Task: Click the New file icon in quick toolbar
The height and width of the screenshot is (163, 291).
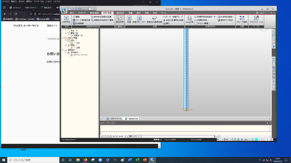Action: point(70,9)
